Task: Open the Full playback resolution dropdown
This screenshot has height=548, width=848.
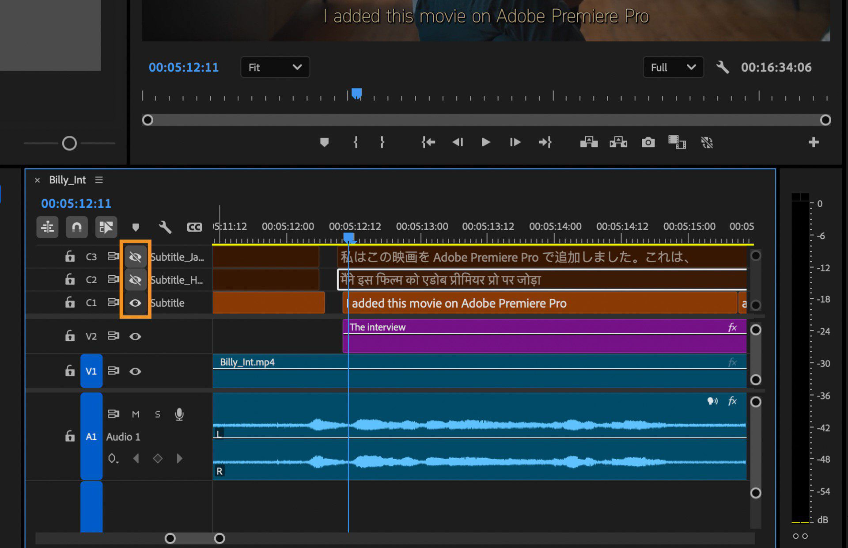Action: (x=673, y=67)
